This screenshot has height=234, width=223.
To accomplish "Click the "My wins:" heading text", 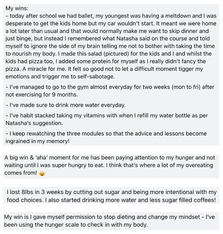I will [17, 8].
